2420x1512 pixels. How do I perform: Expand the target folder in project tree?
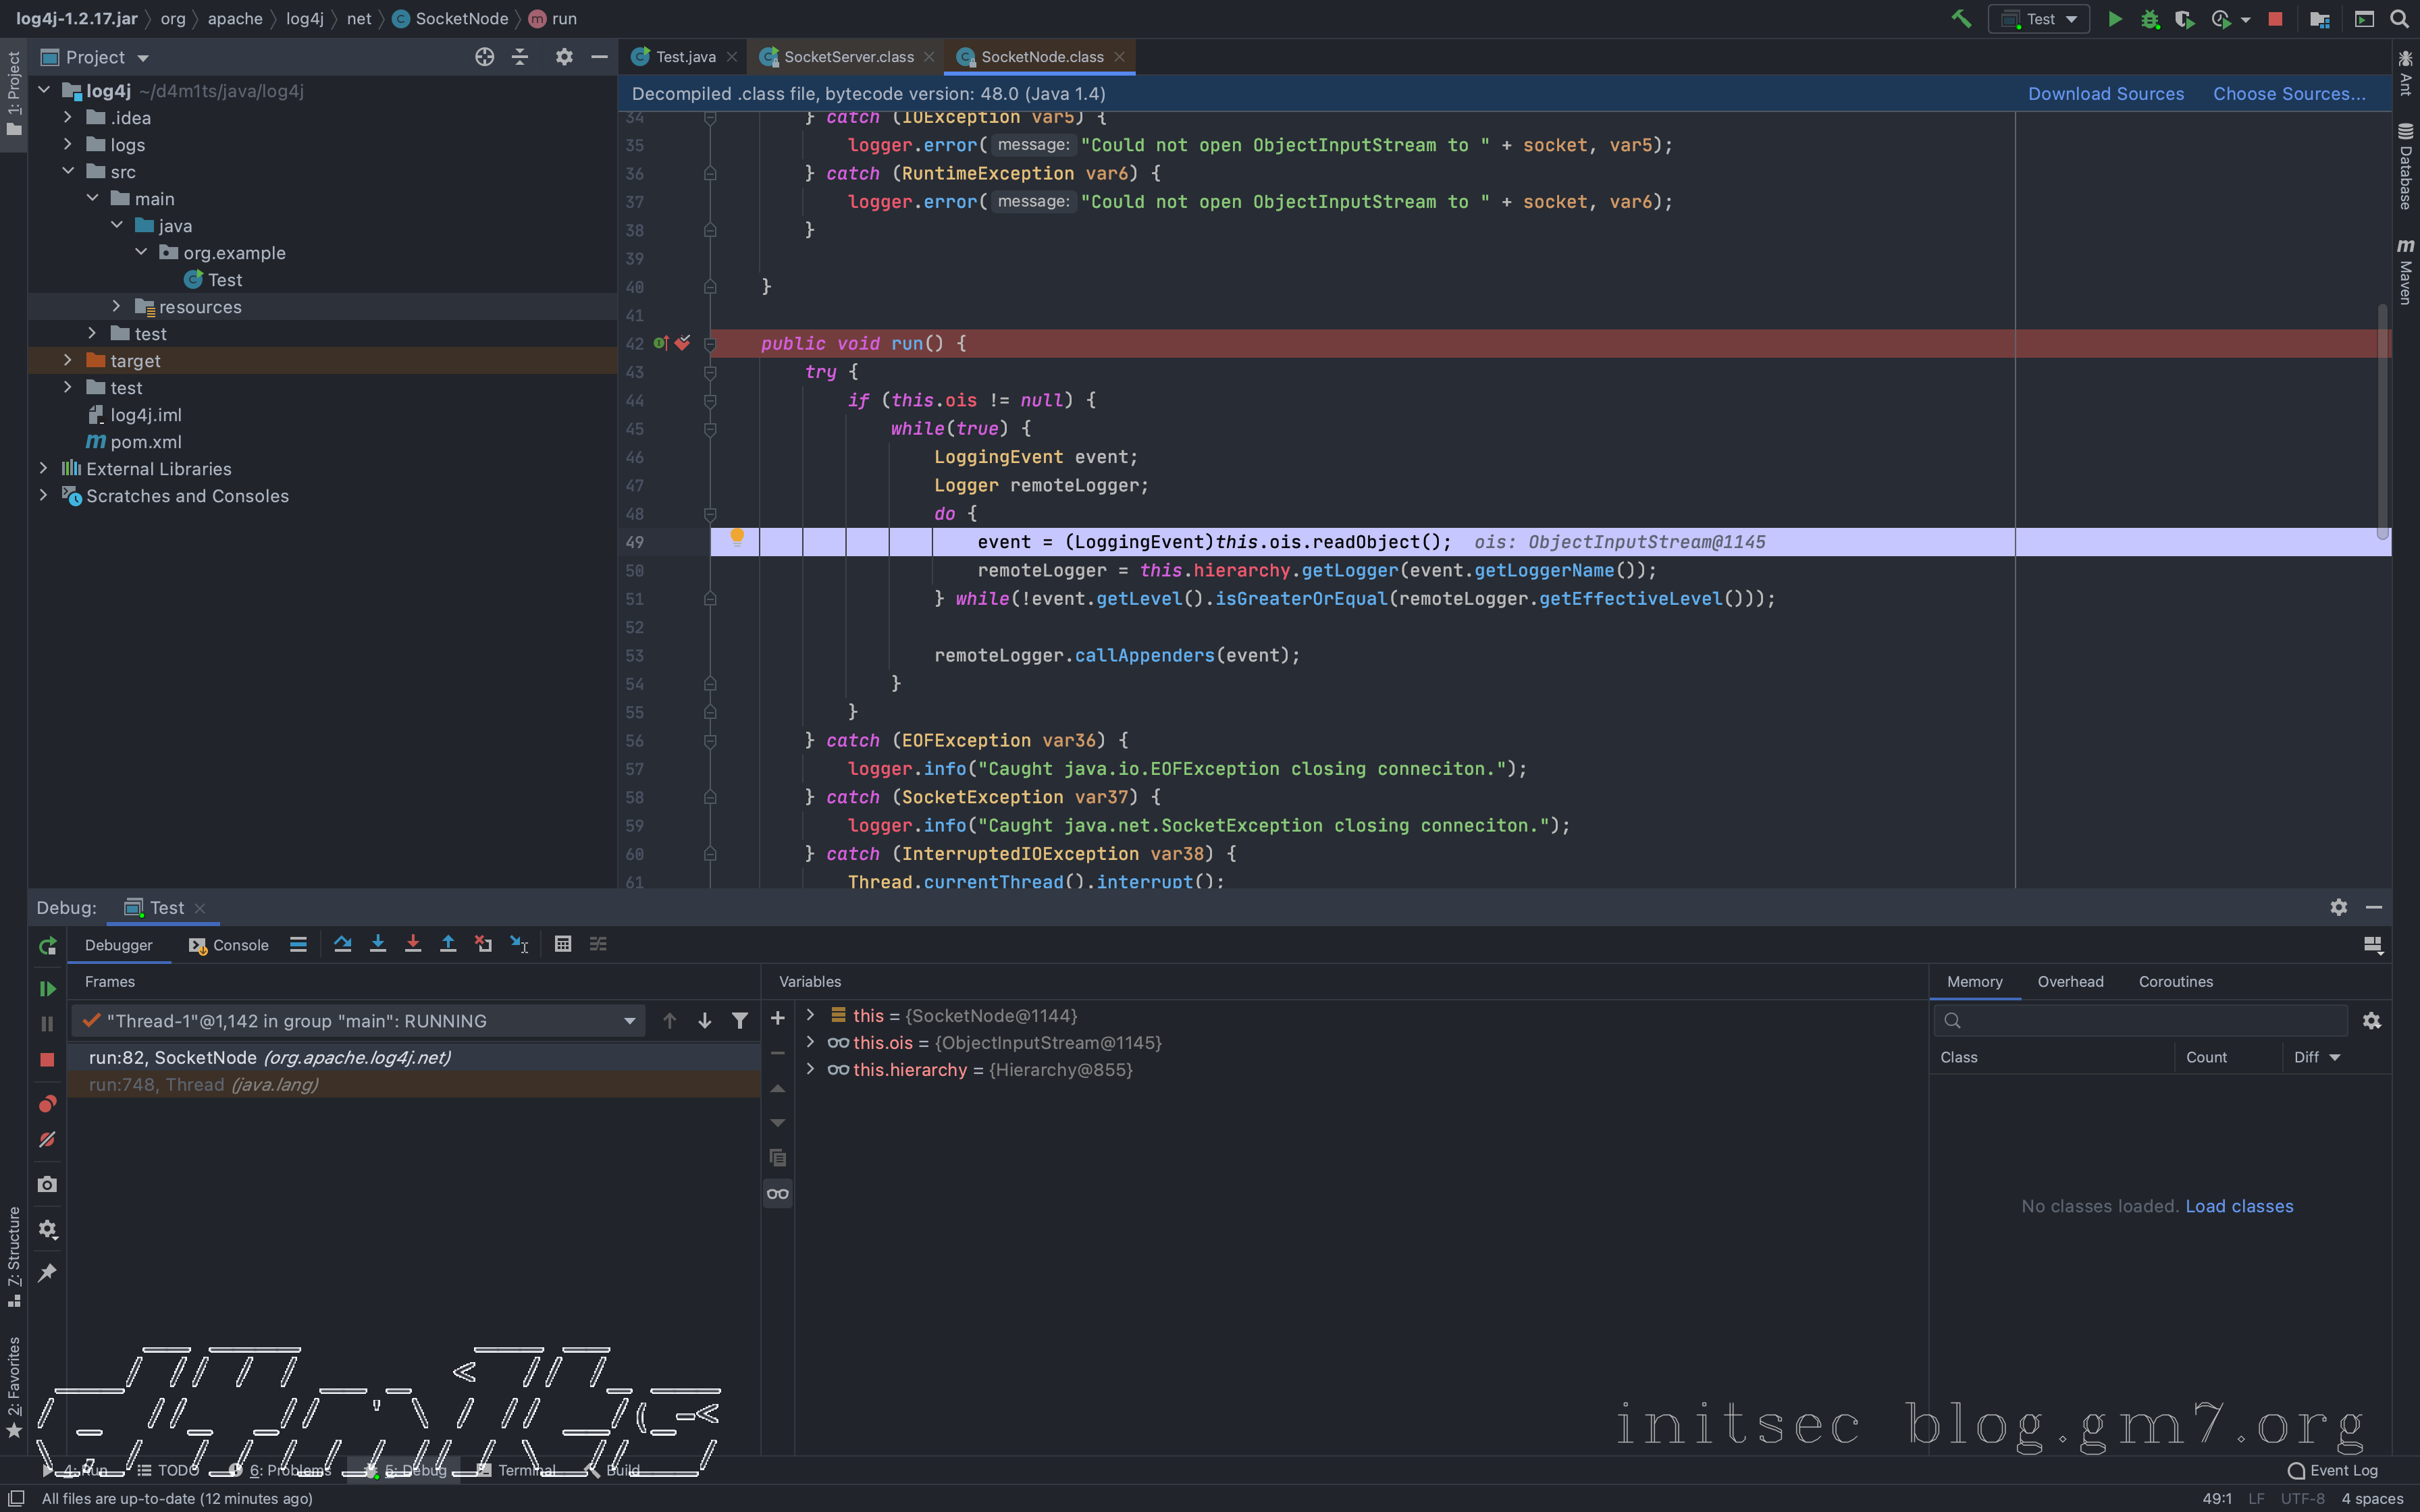[x=68, y=360]
